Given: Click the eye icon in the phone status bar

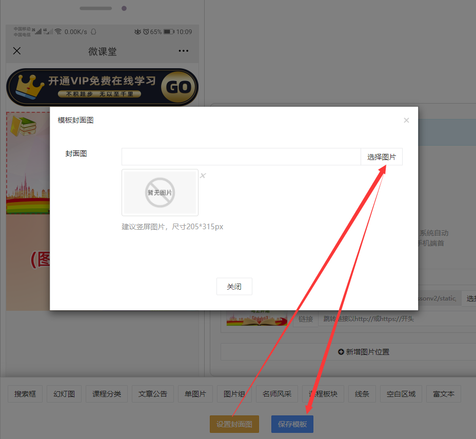Looking at the screenshot, I should (x=138, y=32).
